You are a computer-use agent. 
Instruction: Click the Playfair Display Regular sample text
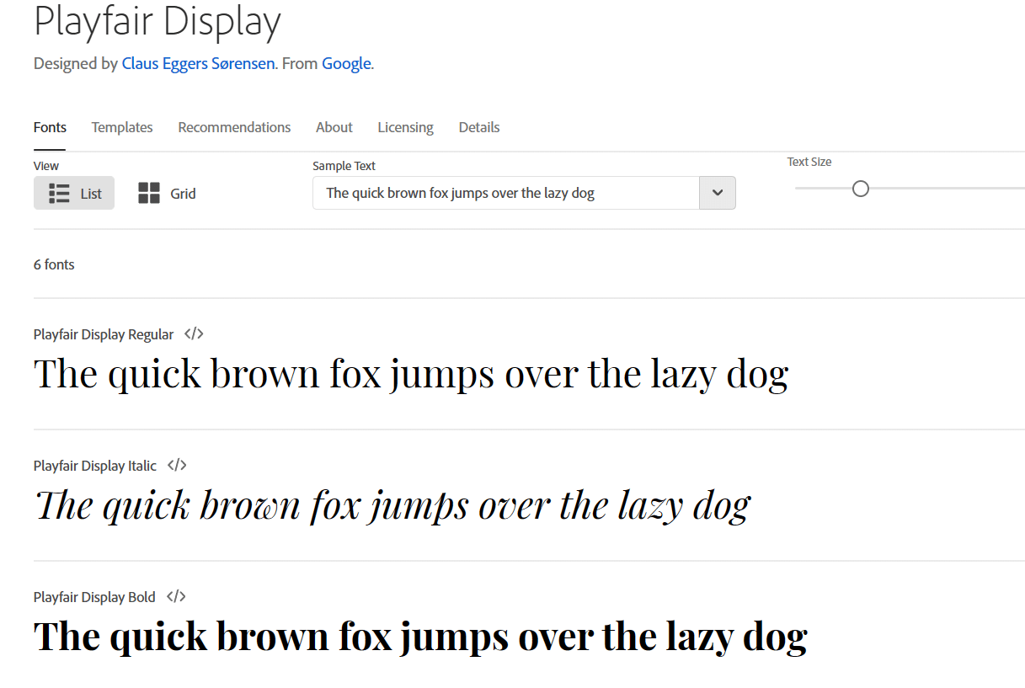click(411, 375)
